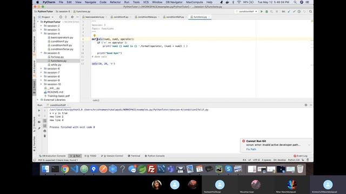This screenshot has height=194, width=346.
Task: Expand the session-10 folder
Action: tap(41, 84)
